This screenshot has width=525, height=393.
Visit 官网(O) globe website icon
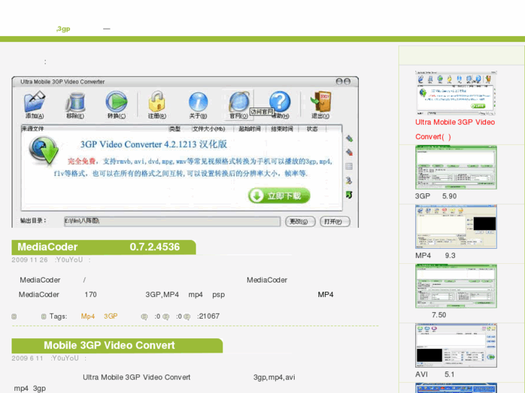coord(239,102)
